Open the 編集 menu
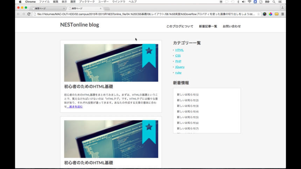The width and height of the screenshot is (301, 169). pos(56,2)
